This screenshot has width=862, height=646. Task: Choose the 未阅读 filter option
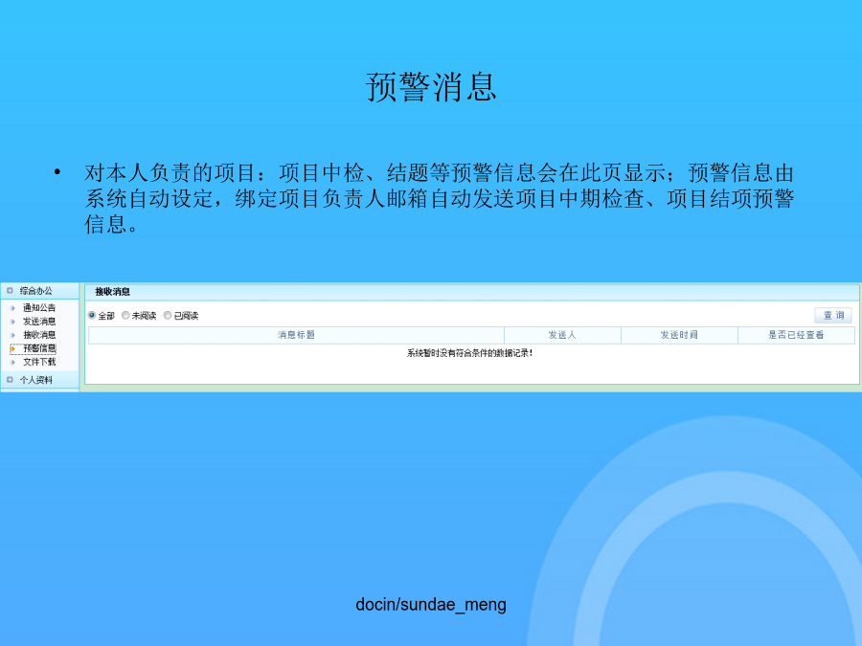pyautogui.click(x=125, y=315)
